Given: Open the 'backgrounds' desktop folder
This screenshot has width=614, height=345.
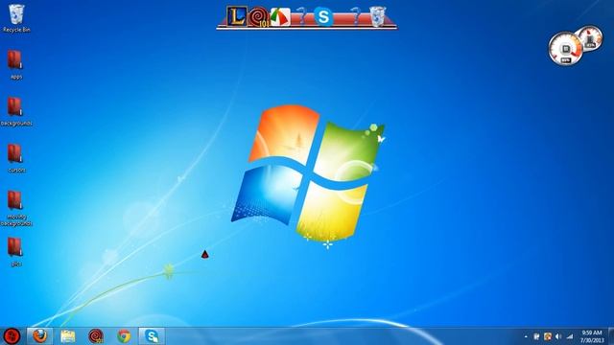Looking at the screenshot, I should pos(16,112).
